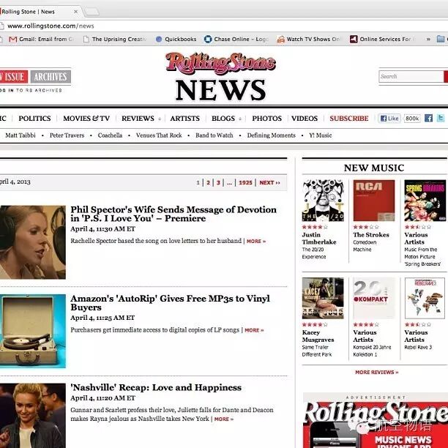Open the Phil Spector's Wife headline
This screenshot has width=448, height=448.
[x=173, y=214]
